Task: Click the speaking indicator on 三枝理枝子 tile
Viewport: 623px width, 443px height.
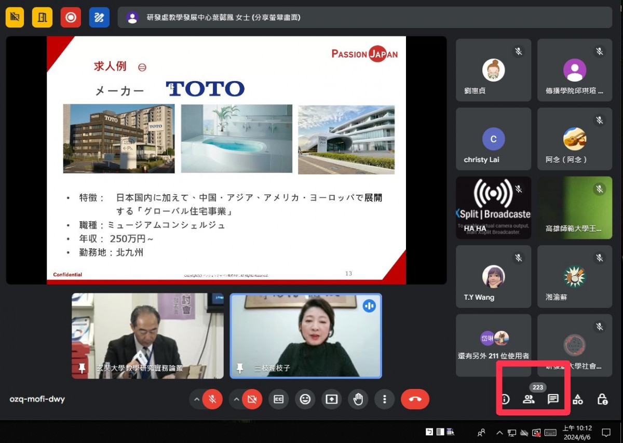Action: click(x=370, y=306)
